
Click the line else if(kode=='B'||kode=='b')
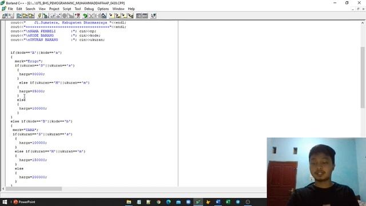[x=42, y=121]
